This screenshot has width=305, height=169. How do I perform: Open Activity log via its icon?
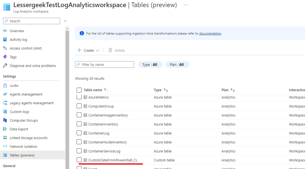coord(5,40)
